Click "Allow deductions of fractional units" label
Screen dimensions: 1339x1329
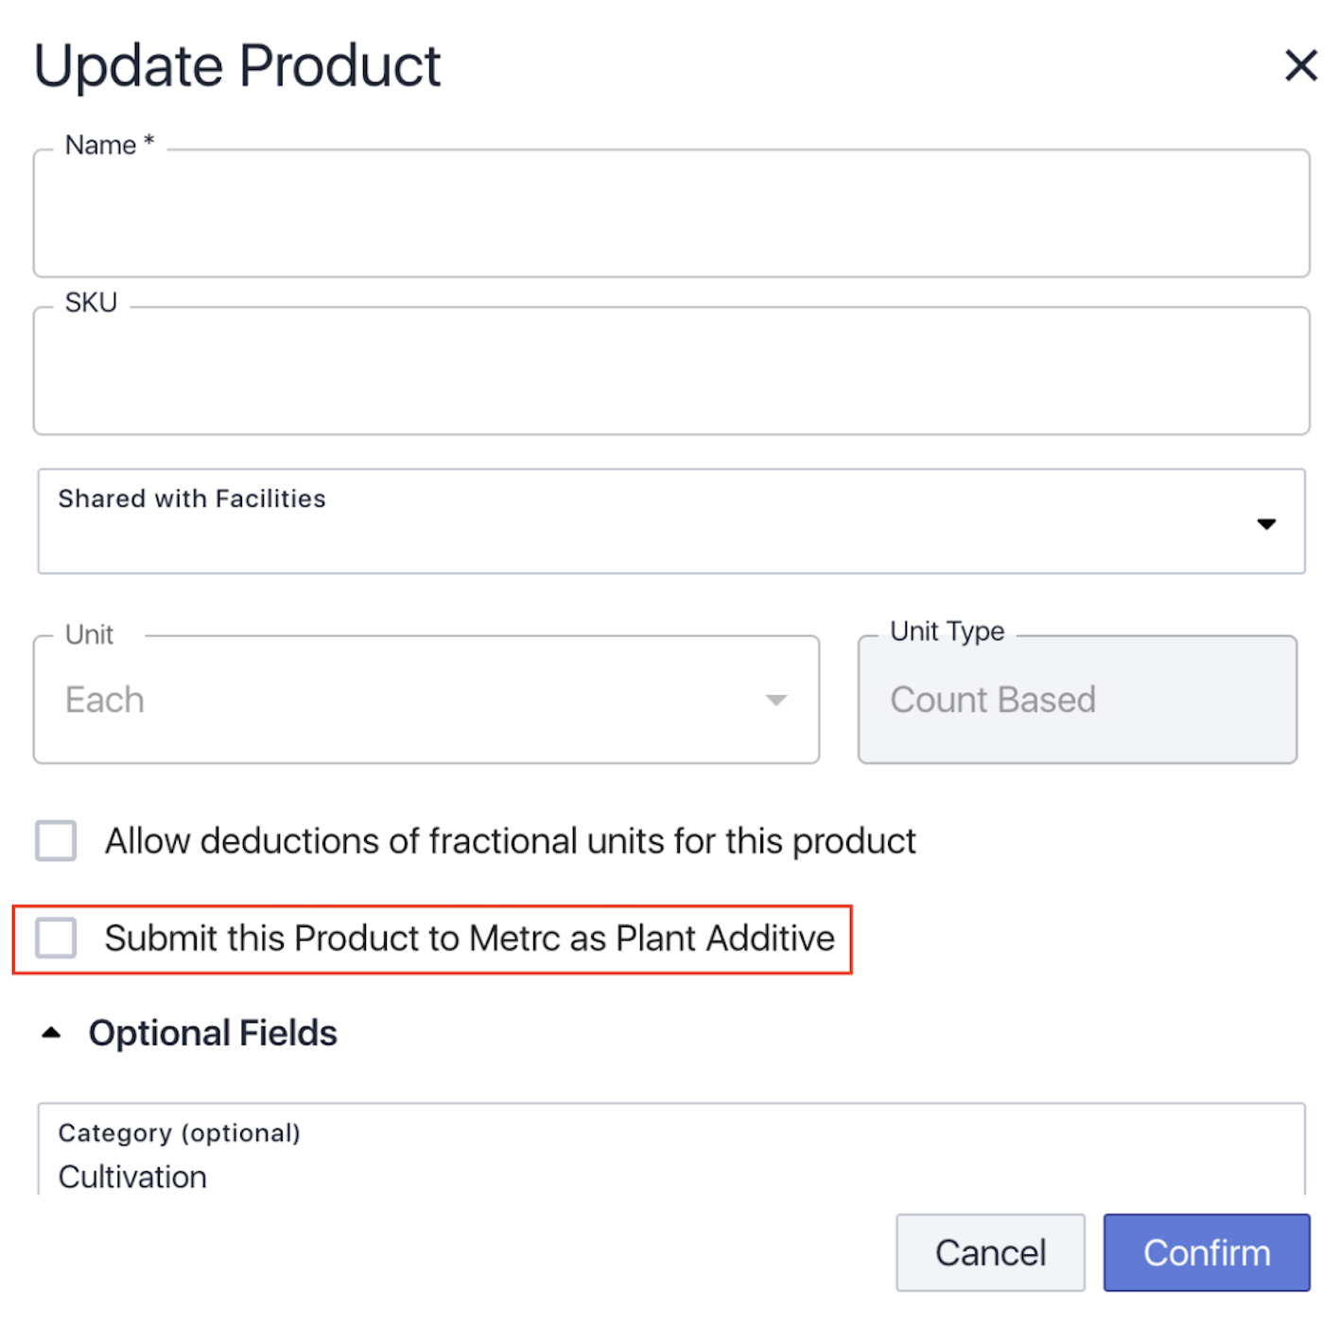(x=510, y=840)
